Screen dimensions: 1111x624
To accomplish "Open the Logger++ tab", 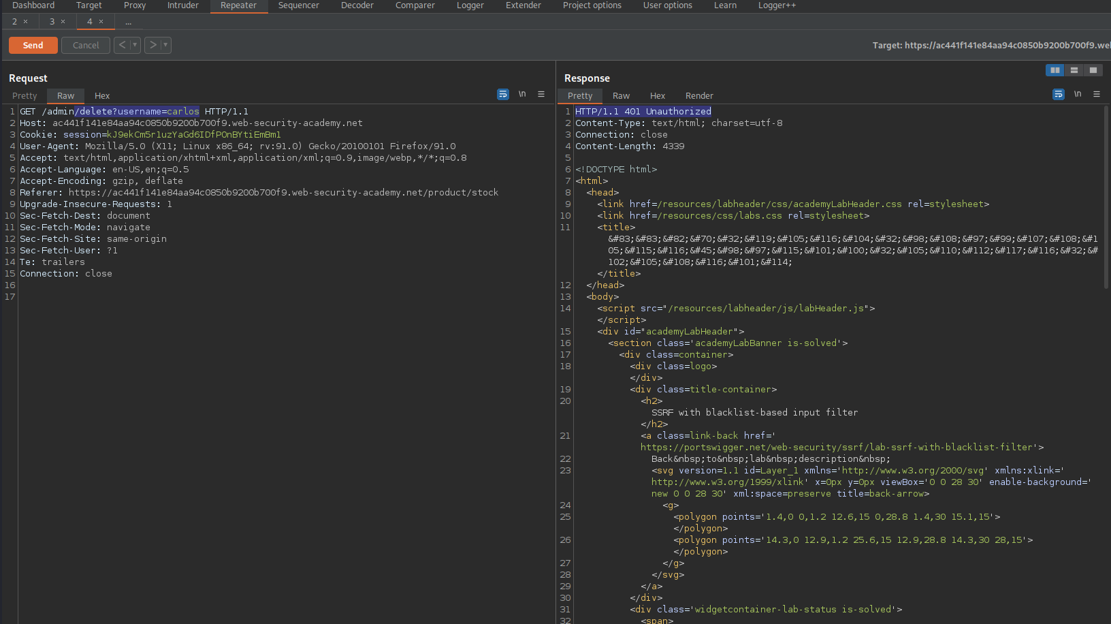I will point(777,5).
